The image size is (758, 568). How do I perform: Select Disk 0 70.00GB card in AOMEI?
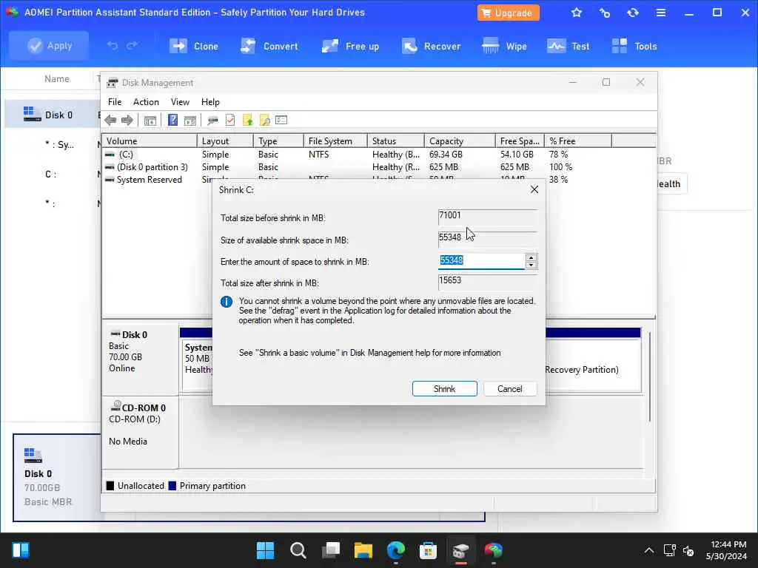[56, 477]
